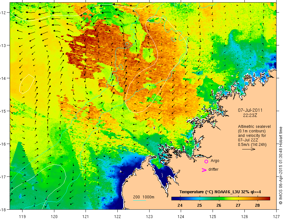Click the '07-Jul-2011' date text

(x=250, y=110)
